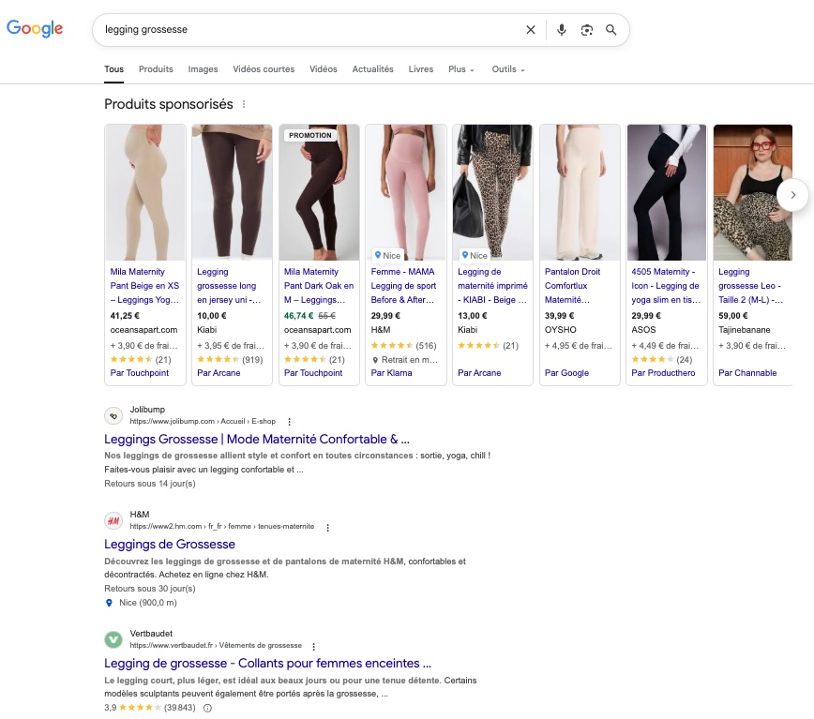
Task: Click the Jolibump site favicon
Action: click(x=113, y=415)
